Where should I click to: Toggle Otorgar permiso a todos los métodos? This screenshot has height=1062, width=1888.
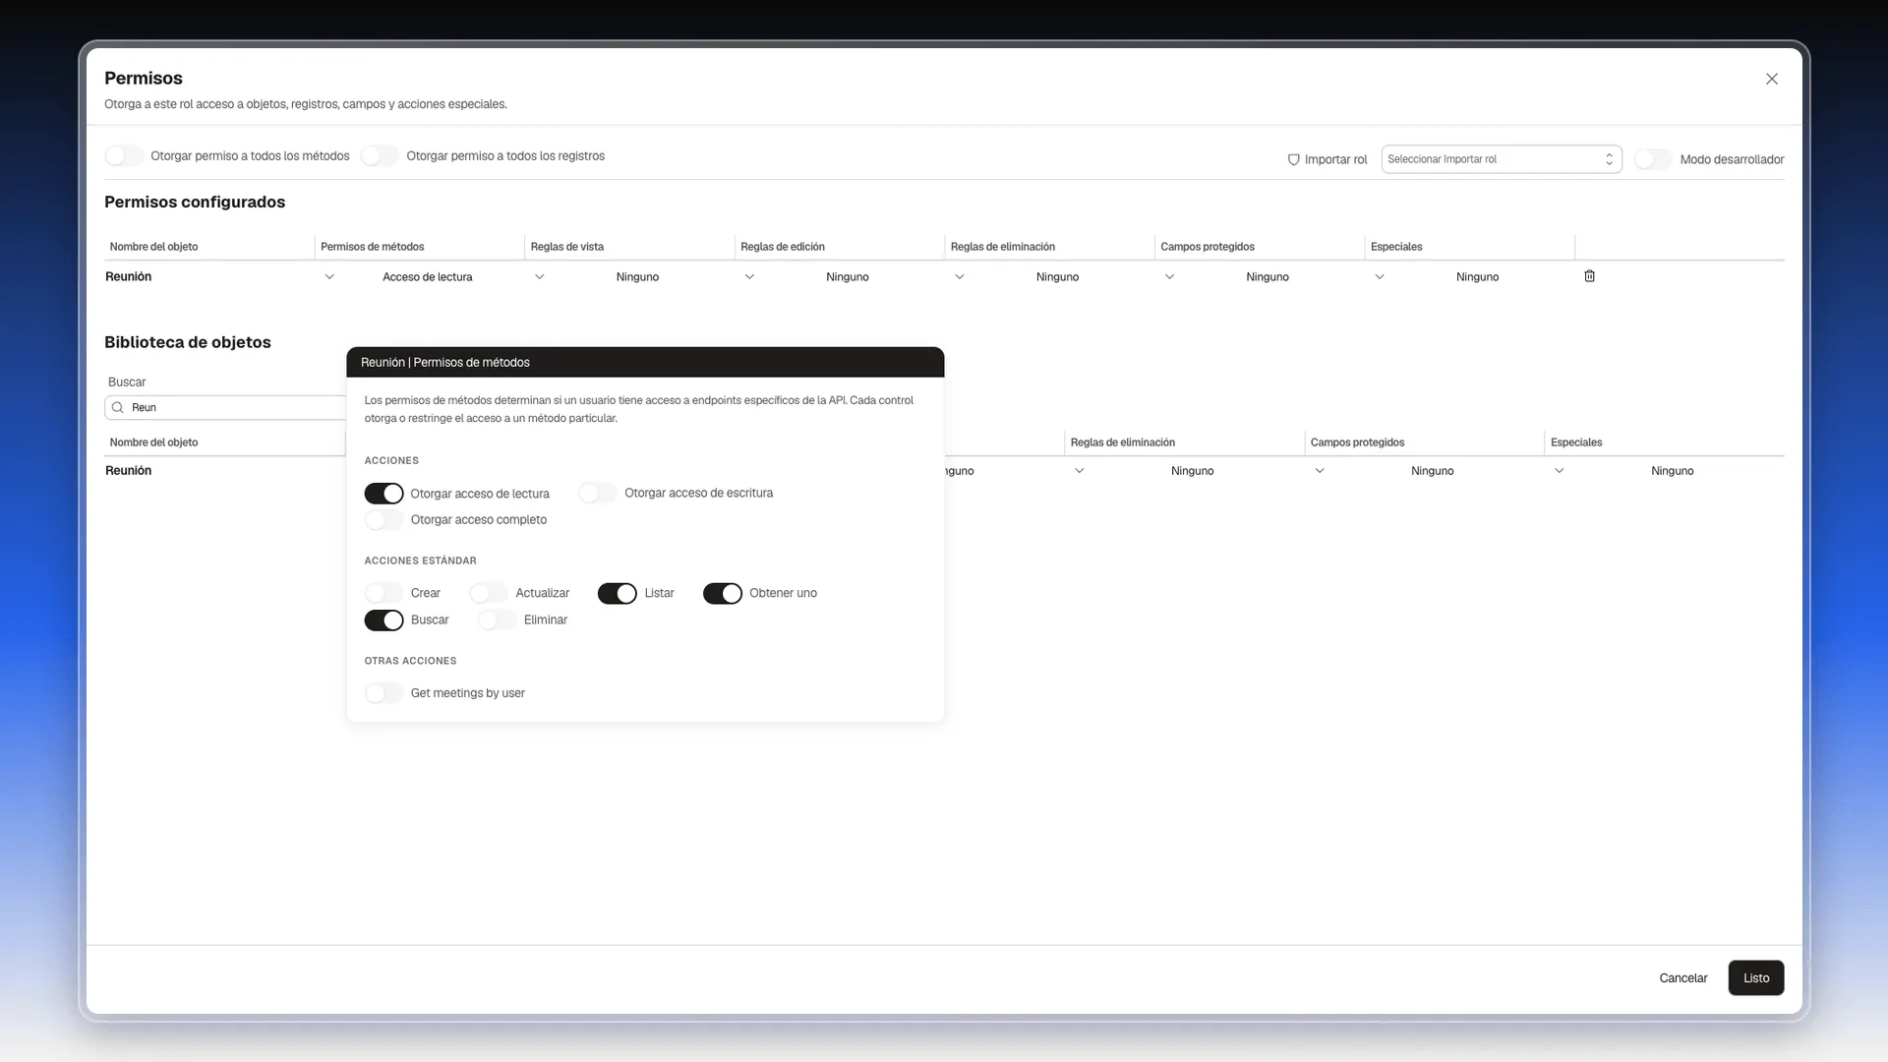click(x=124, y=155)
